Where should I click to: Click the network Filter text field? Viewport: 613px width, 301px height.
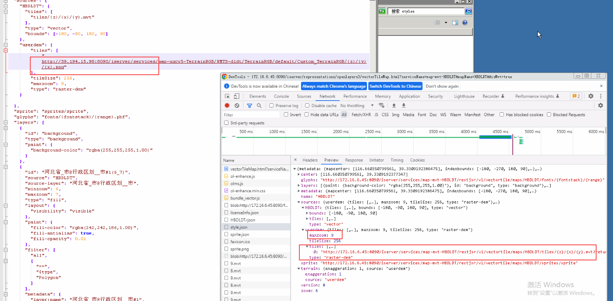point(251,115)
